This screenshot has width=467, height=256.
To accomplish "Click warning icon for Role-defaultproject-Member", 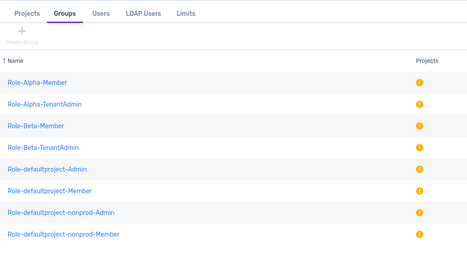I will click(419, 191).
